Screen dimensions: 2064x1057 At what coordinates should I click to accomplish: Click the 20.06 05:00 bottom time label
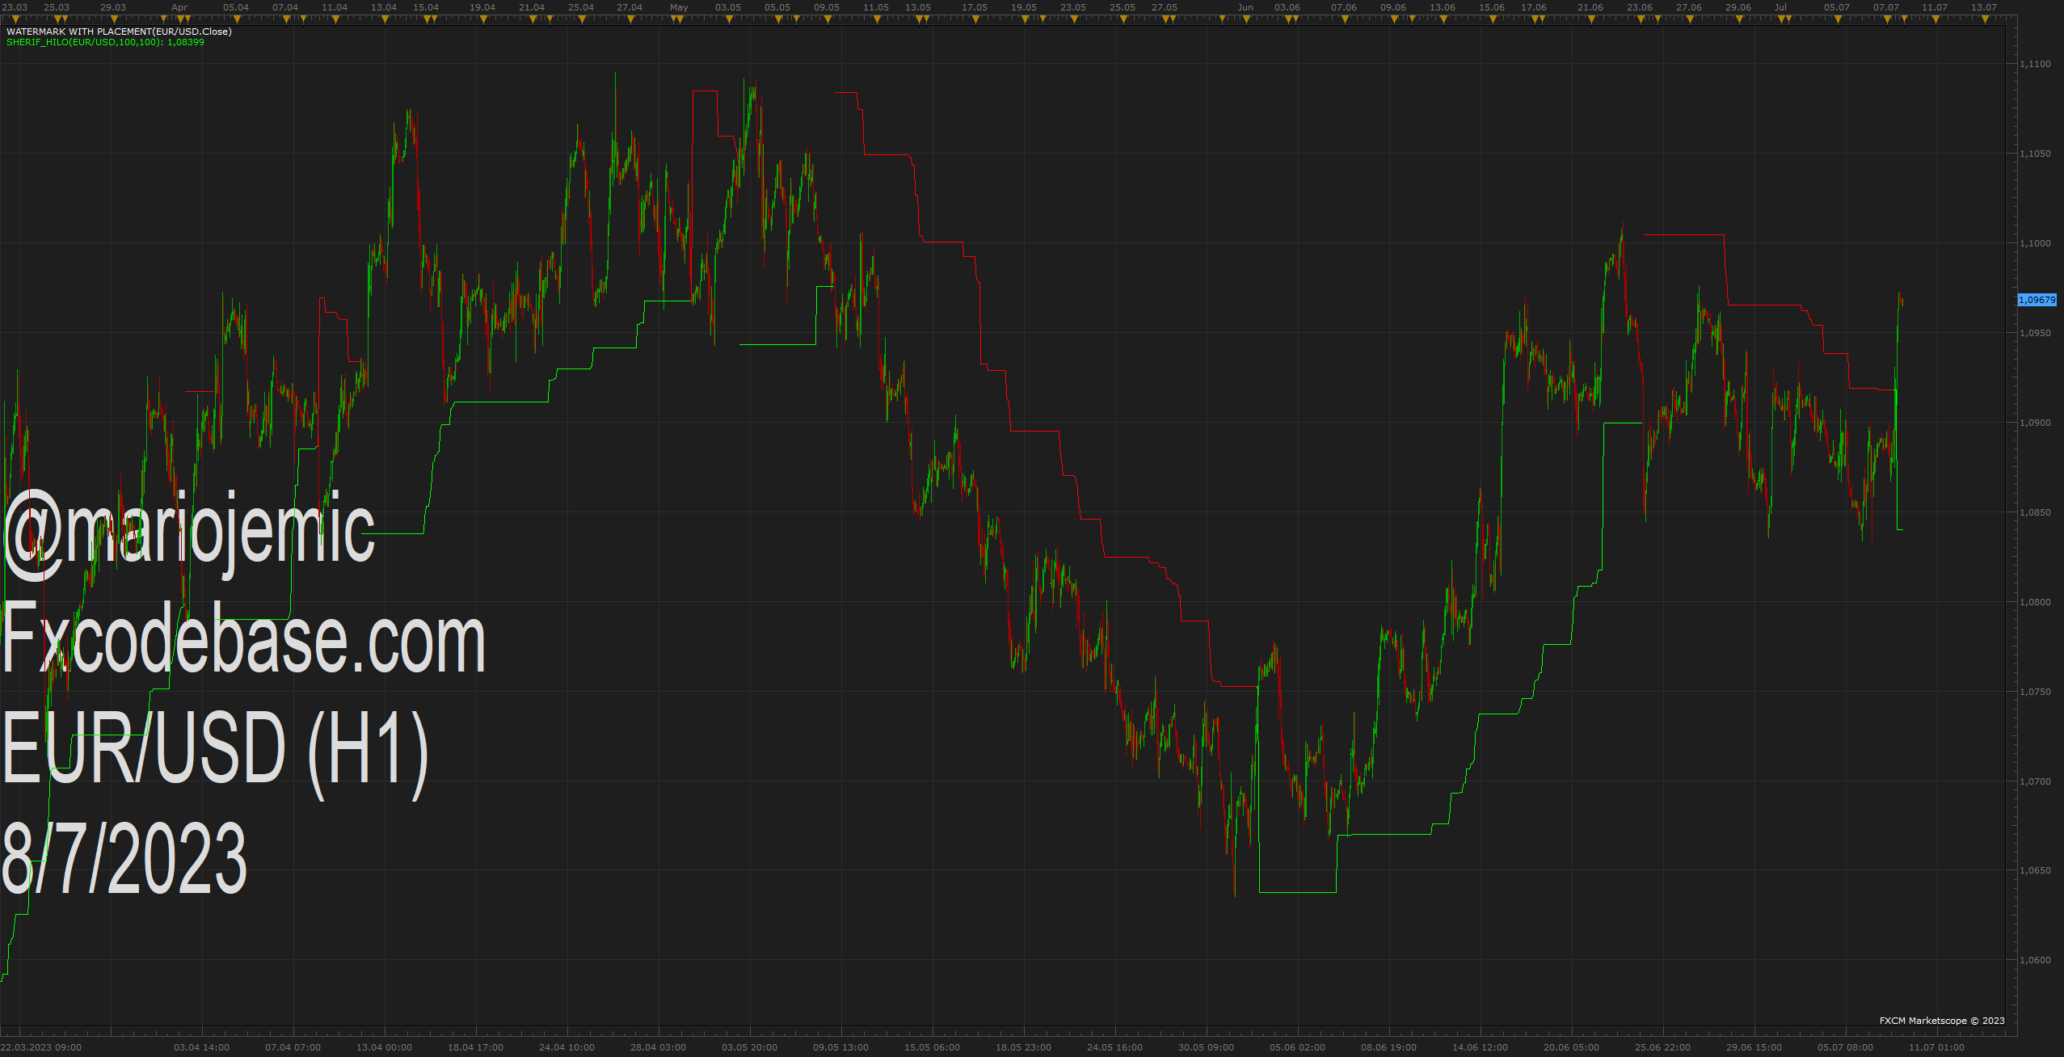point(1572,1047)
